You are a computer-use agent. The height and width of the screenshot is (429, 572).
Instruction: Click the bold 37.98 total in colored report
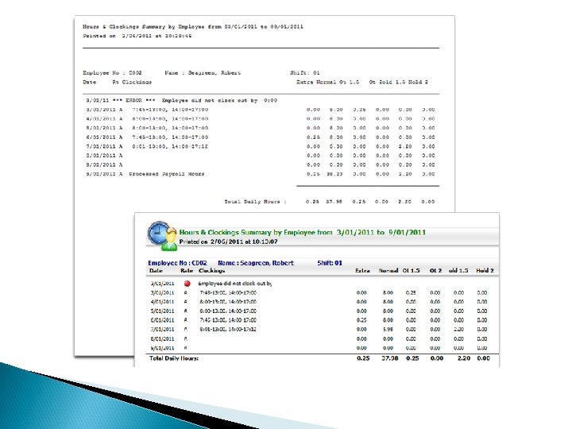(390, 358)
